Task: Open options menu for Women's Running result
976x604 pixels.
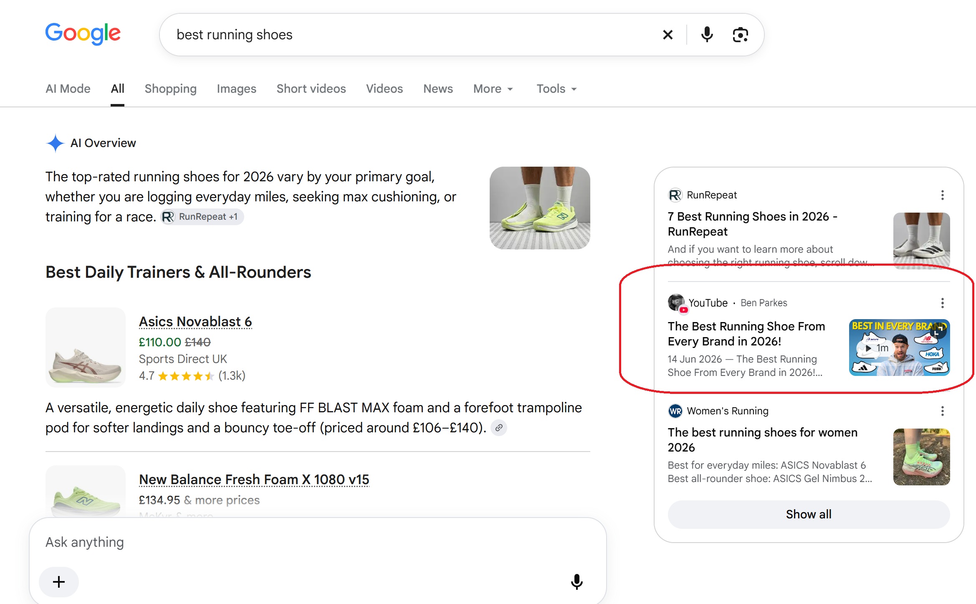Action: (942, 411)
